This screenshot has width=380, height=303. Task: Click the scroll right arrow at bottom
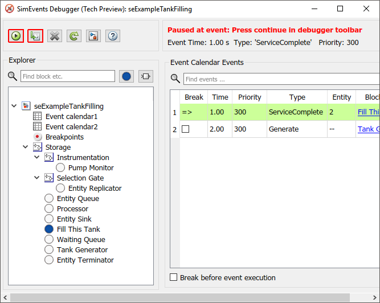[x=374, y=297]
